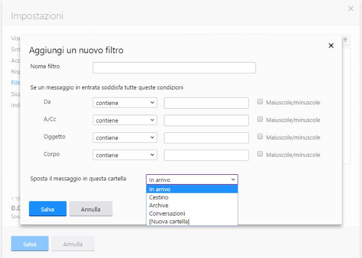Close the Impostazioni window with the X
Image resolution: width=362 pixels, height=258 pixels.
pyautogui.click(x=351, y=9)
